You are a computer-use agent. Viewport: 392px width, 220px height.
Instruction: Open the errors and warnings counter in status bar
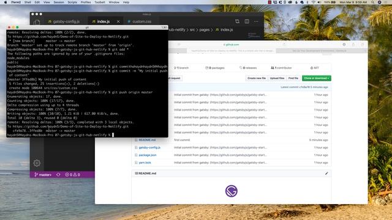click(72, 175)
